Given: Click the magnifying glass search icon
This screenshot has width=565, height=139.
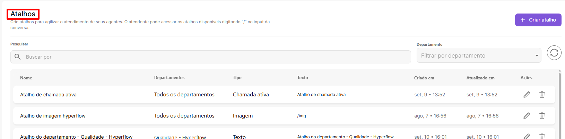Looking at the screenshot, I should tap(18, 57).
